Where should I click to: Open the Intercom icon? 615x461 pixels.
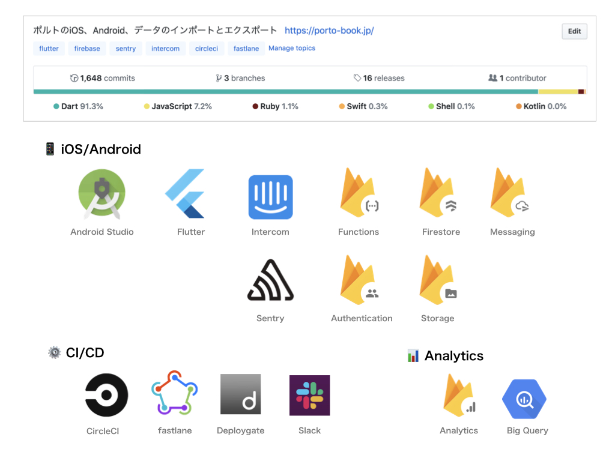coord(271,197)
